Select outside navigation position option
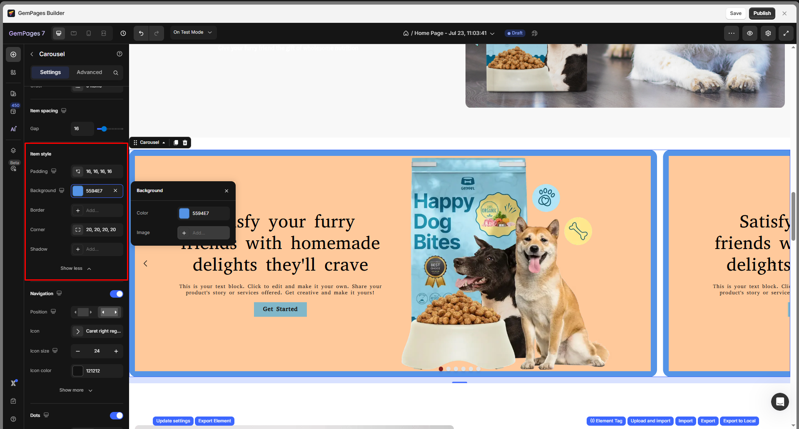799x429 pixels. [x=83, y=312]
